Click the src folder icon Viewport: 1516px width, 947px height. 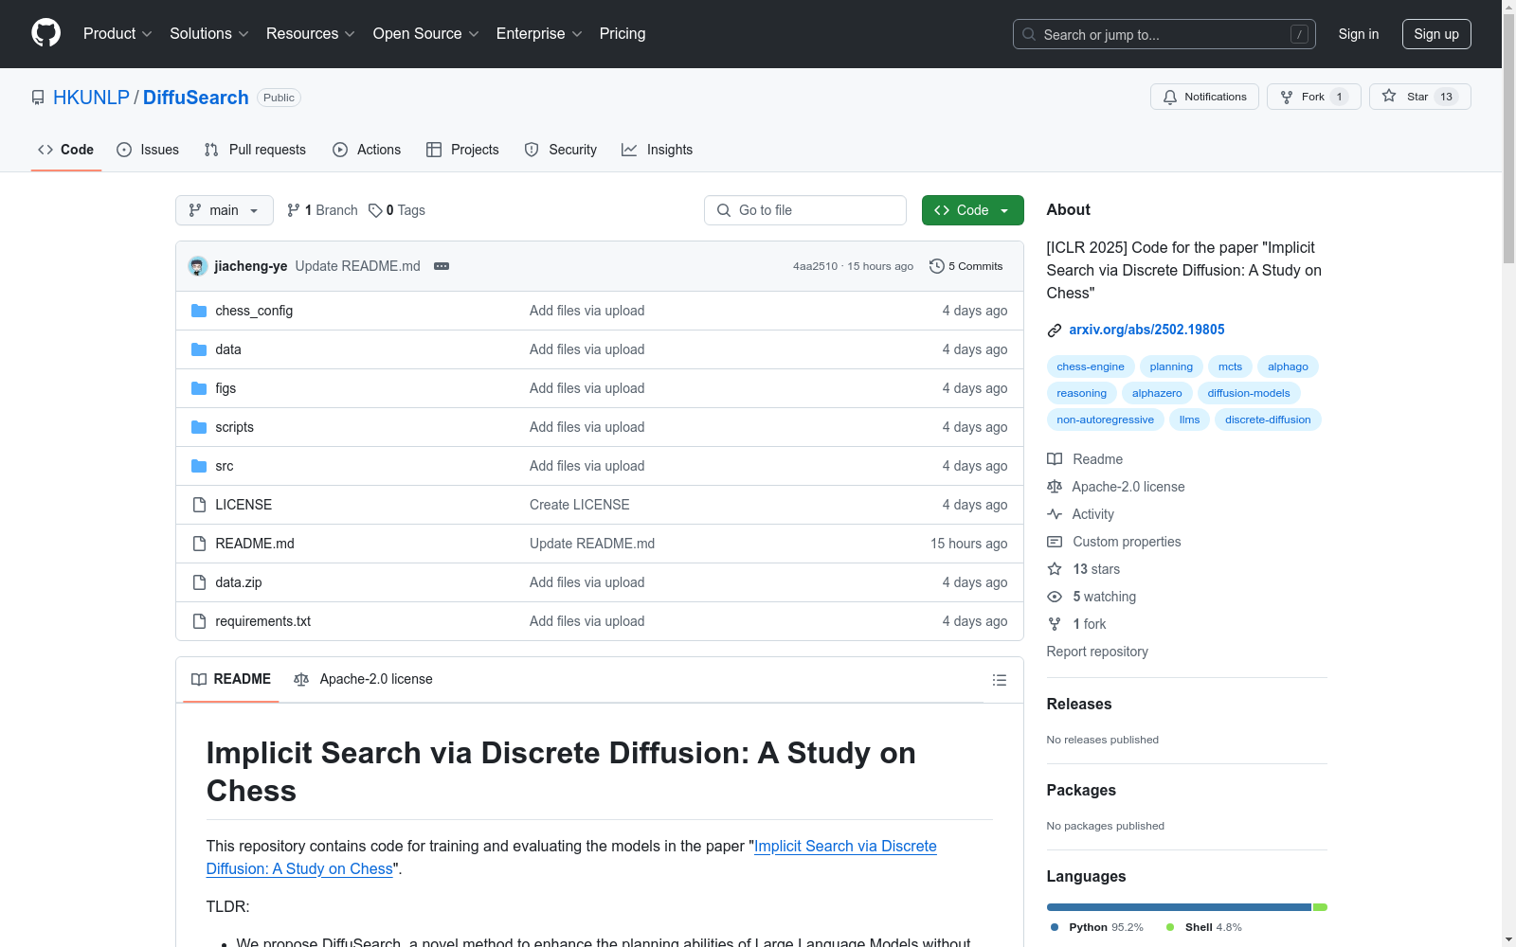(x=199, y=466)
